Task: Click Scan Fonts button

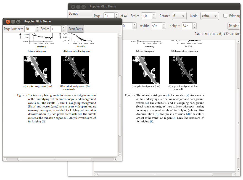Action: coord(76,29)
